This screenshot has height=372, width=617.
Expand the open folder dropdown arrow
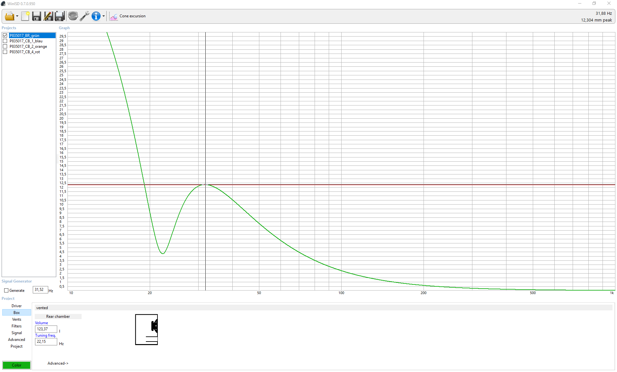(x=17, y=16)
